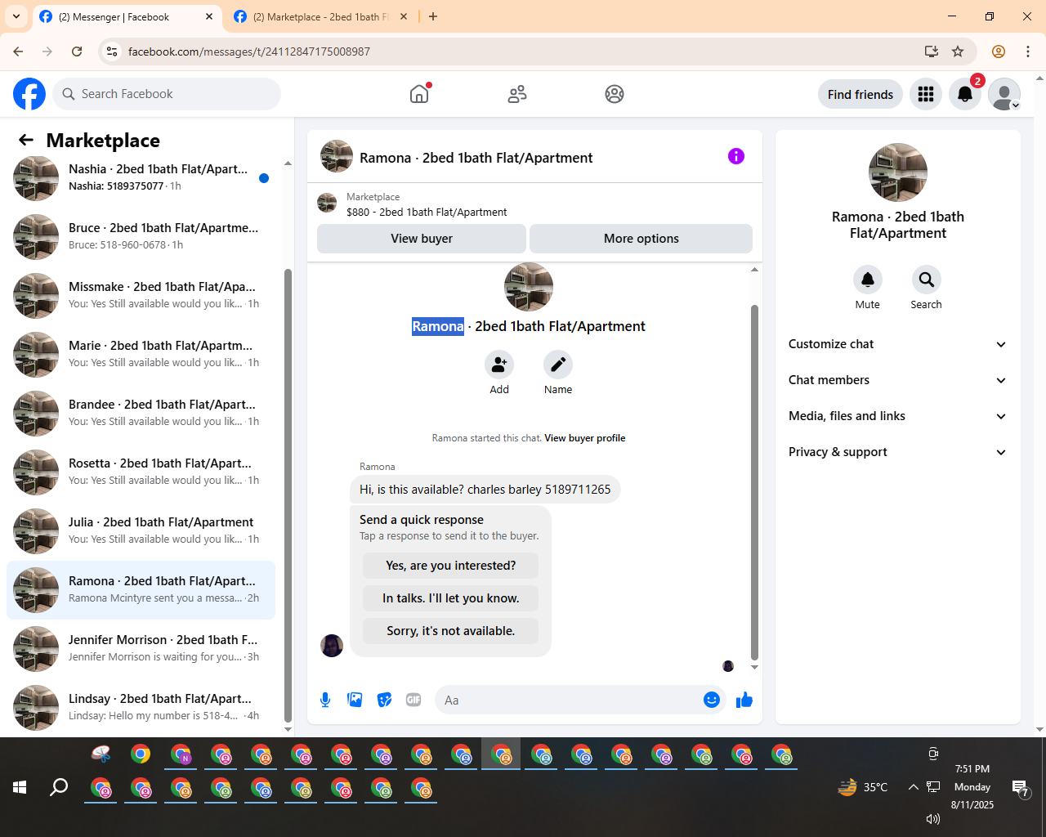Open the Groups icon in top navigation
This screenshot has height=837, width=1046.
pyautogui.click(x=615, y=94)
